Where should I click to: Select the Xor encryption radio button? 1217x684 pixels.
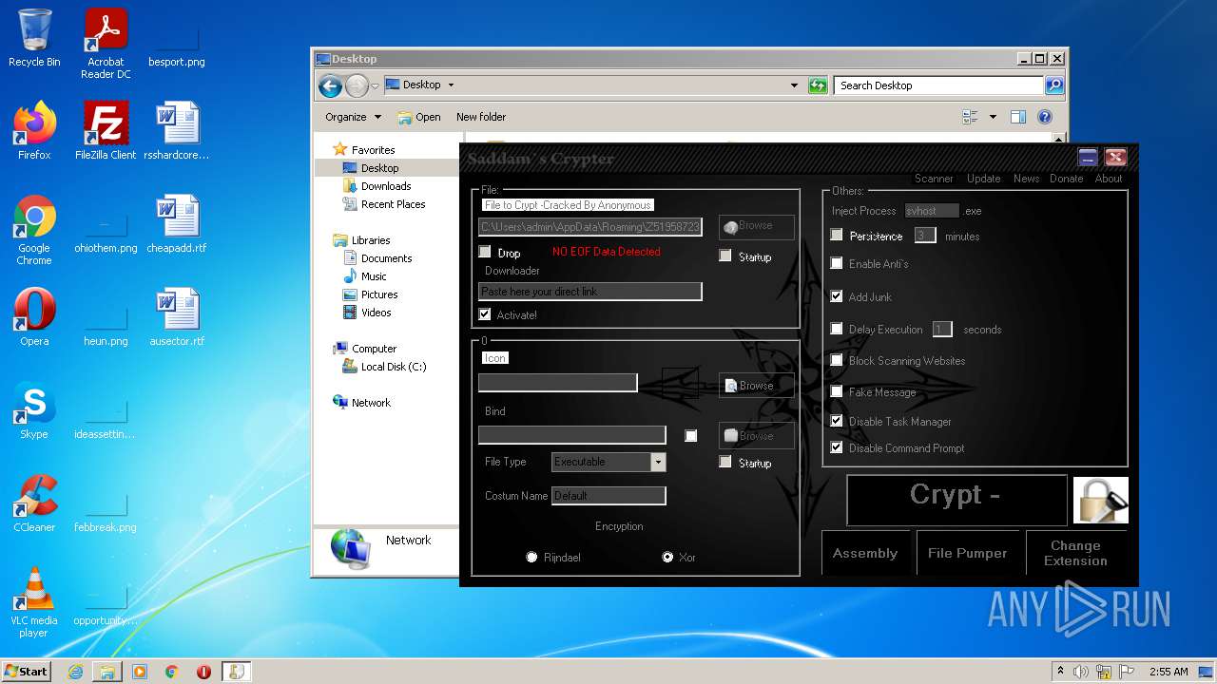click(667, 557)
